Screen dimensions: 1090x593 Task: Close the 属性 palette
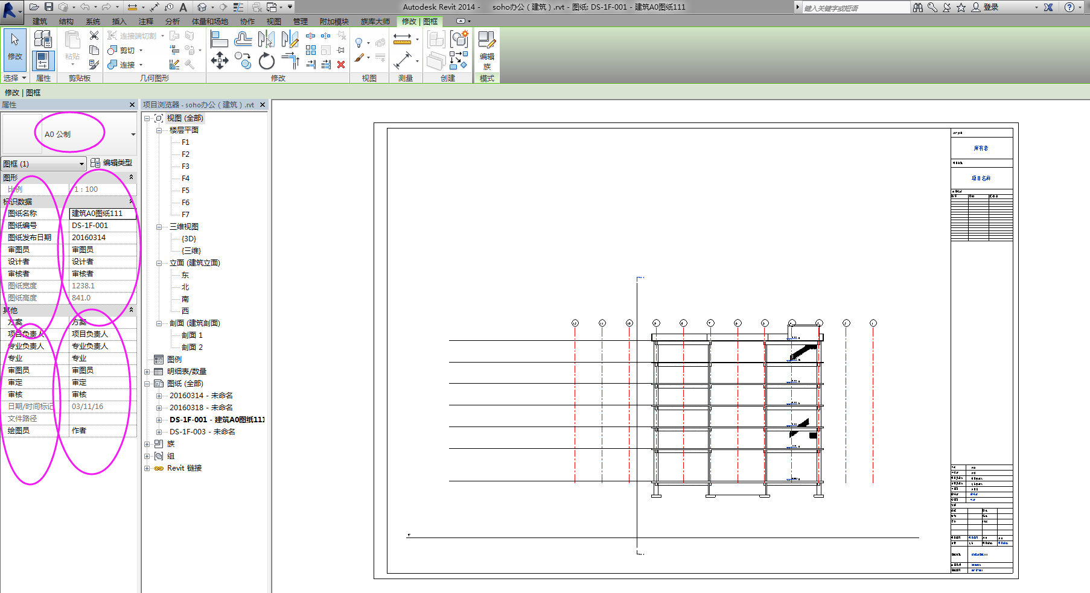[132, 105]
